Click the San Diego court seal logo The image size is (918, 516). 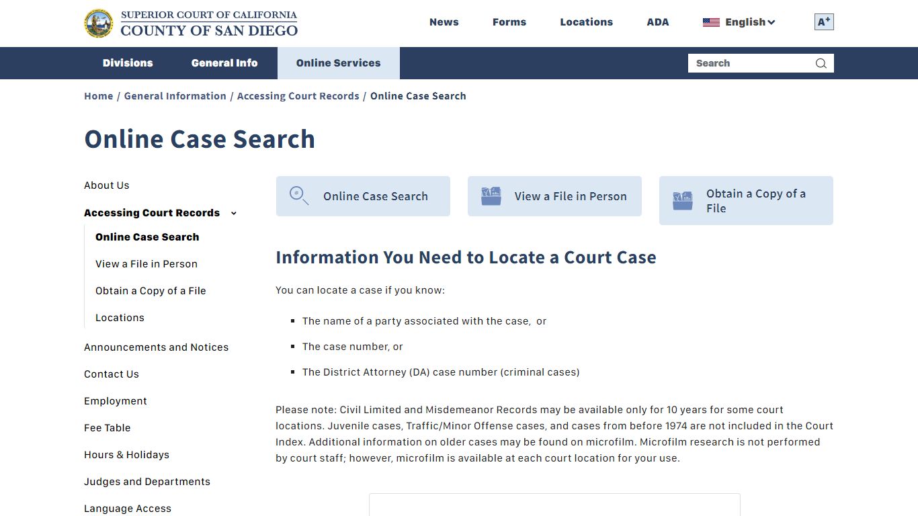tap(99, 24)
